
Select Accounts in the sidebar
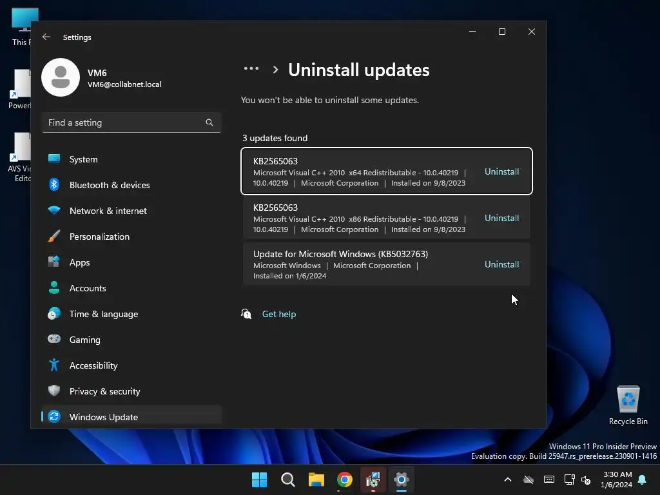tap(131, 288)
